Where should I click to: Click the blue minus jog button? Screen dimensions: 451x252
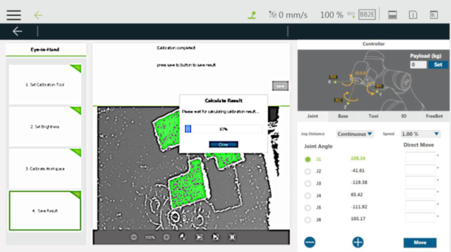(x=310, y=242)
